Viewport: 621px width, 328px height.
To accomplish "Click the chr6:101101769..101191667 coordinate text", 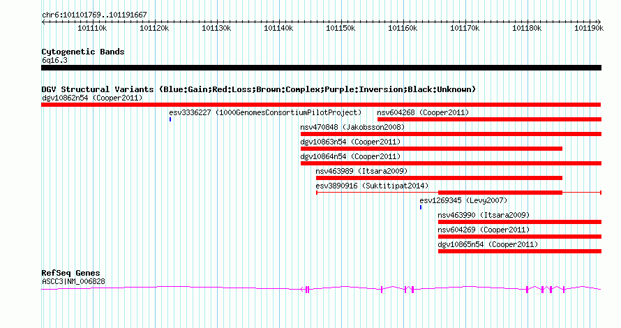I will pos(94,15).
